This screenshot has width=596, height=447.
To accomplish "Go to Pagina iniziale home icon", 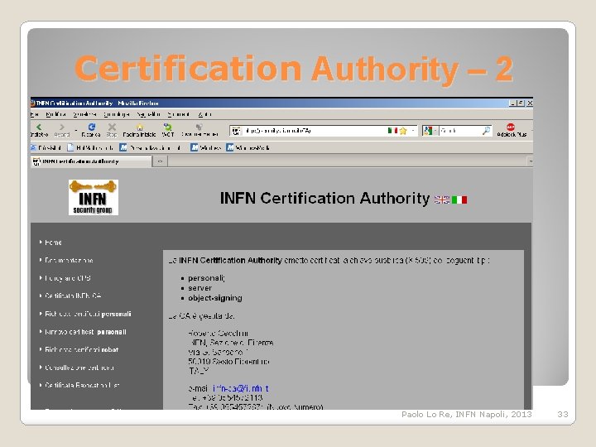I will click(140, 127).
